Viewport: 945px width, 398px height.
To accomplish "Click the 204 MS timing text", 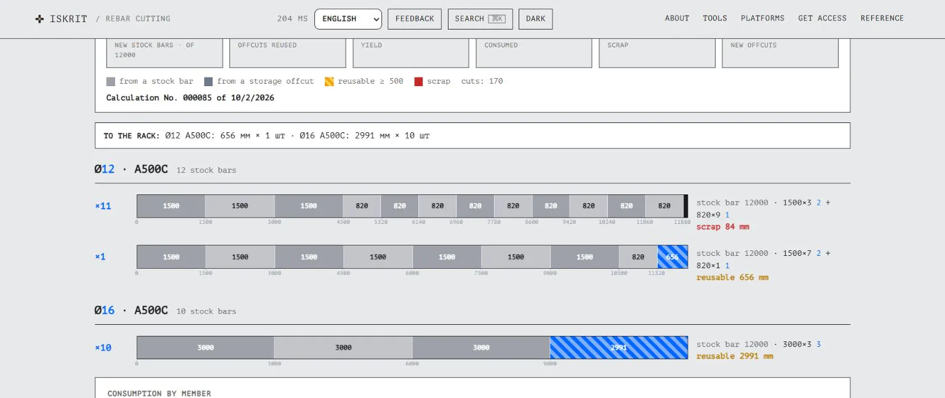I will pos(292,19).
